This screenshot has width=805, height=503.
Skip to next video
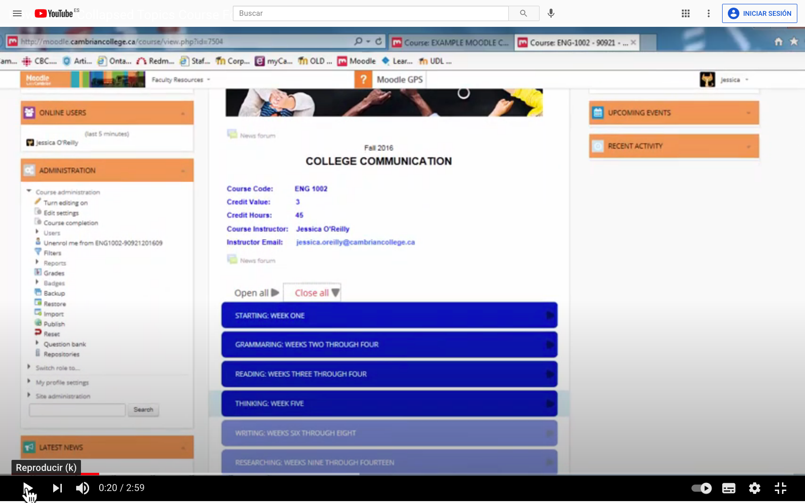57,488
